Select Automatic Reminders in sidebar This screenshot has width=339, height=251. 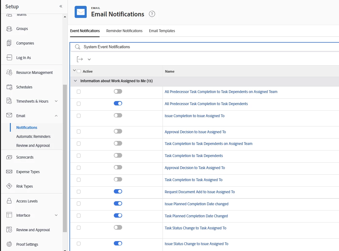(33, 136)
